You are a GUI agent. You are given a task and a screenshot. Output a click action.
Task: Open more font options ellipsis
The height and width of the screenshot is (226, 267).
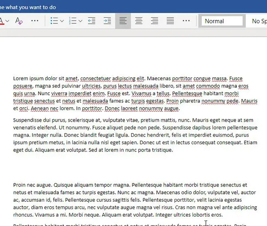click(35, 21)
